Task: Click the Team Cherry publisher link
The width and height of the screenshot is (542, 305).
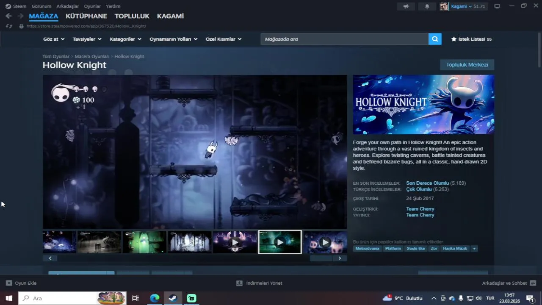Action: pos(420,215)
